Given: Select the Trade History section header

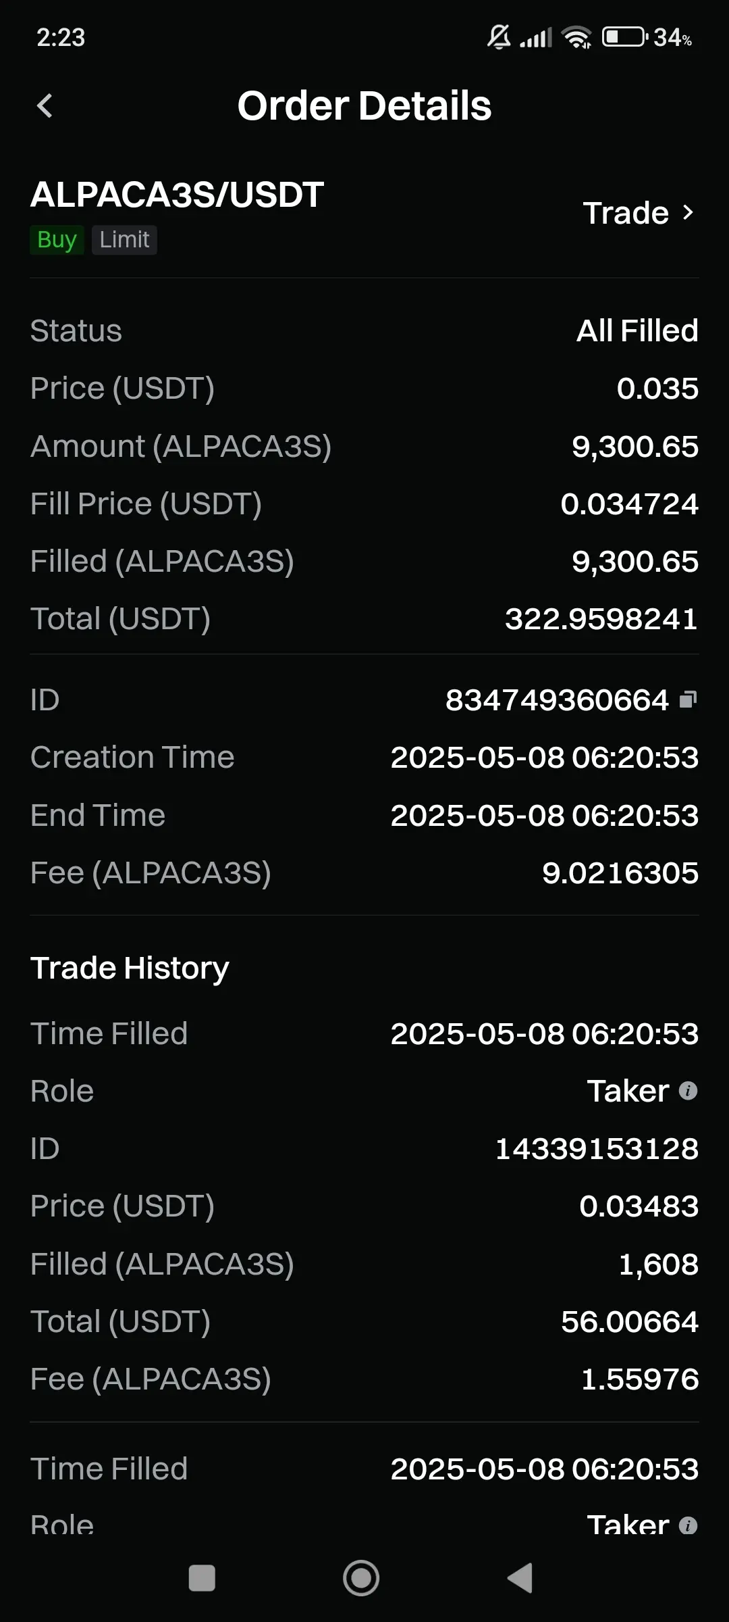Looking at the screenshot, I should coord(130,968).
